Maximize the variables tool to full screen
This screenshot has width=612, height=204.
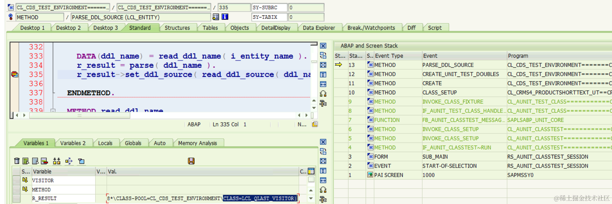(323, 161)
